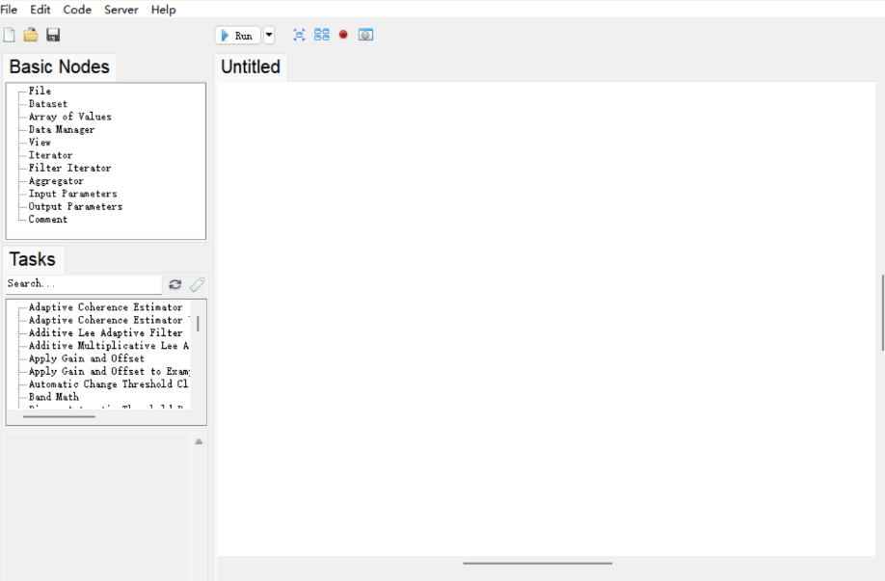This screenshot has height=581, width=885.
Task: Select the Output Parameters node
Action: click(75, 207)
